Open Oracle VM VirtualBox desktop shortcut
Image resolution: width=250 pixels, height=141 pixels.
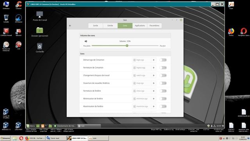(6, 113)
